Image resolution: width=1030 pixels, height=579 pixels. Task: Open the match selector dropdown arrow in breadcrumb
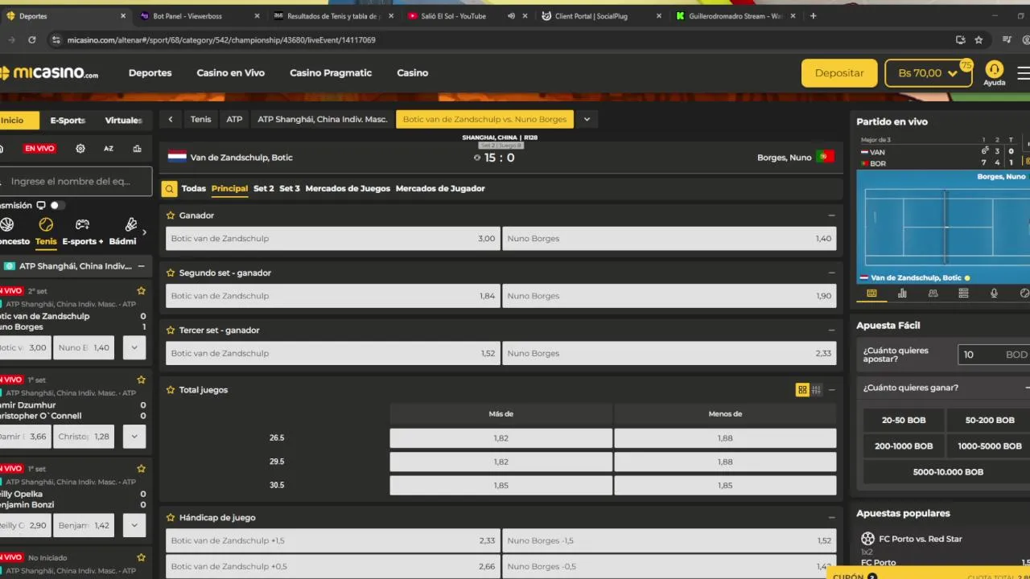pos(587,119)
